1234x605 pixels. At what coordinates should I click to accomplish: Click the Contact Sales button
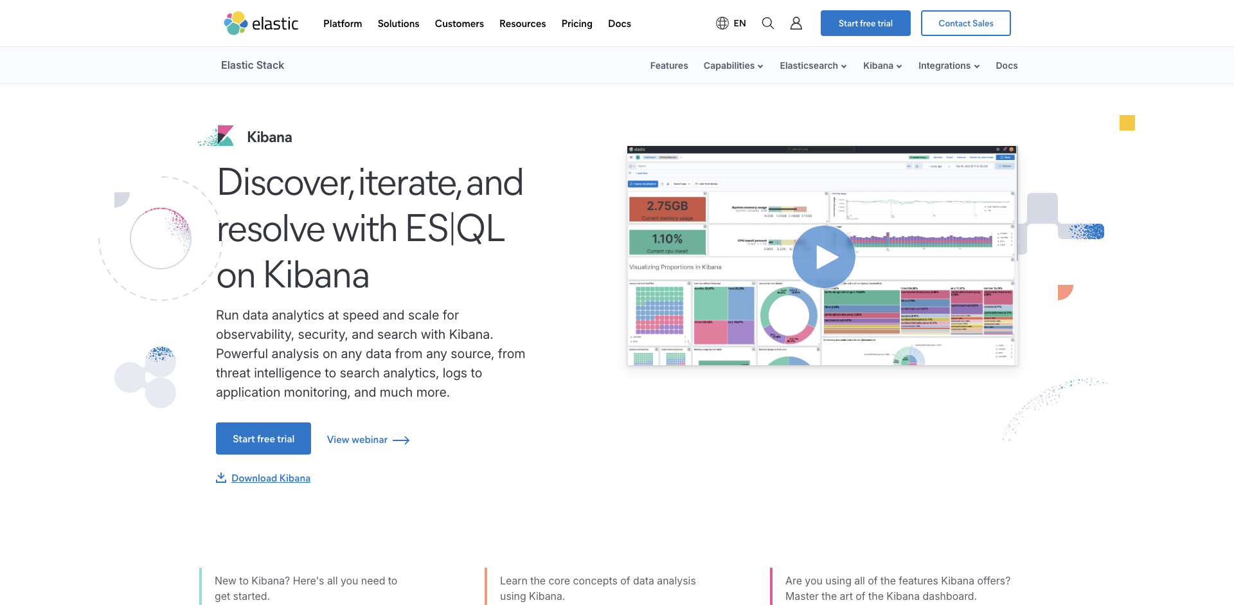click(965, 23)
